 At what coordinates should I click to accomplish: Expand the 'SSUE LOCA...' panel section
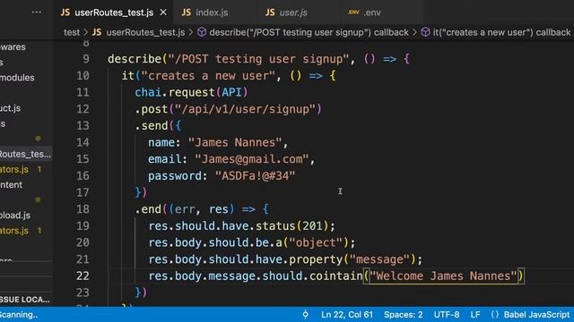click(25, 300)
